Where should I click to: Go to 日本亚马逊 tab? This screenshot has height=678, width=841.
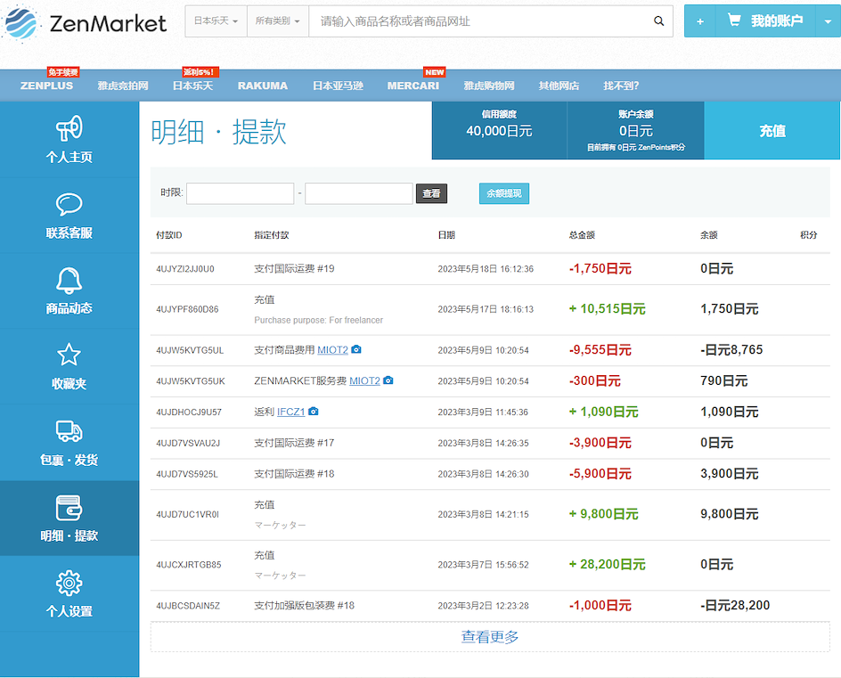pos(338,86)
